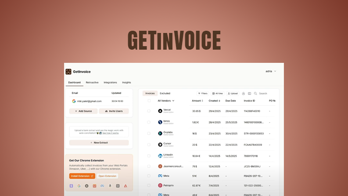Click the Adobe icon in extension card
This screenshot has width=348, height=196.
coord(126,186)
